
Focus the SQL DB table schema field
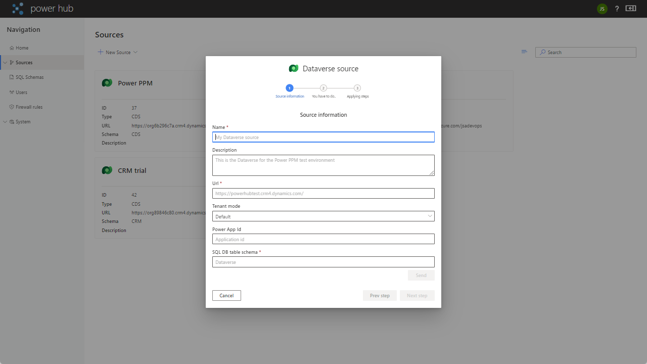(x=323, y=262)
